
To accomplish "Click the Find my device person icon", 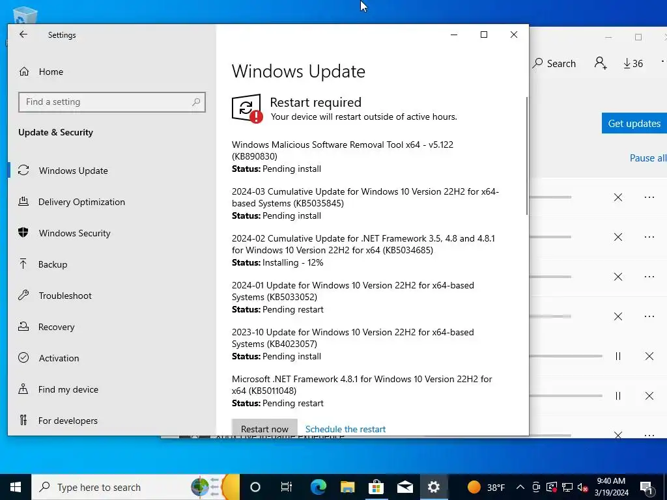I will click(x=23, y=389).
